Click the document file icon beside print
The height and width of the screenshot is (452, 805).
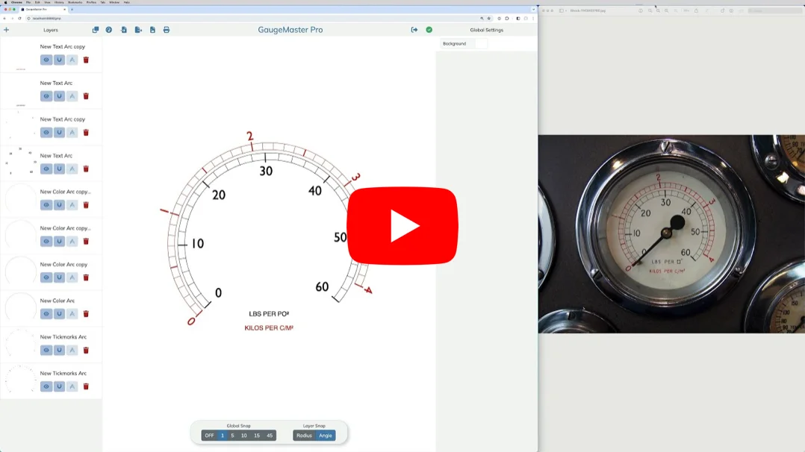152,30
